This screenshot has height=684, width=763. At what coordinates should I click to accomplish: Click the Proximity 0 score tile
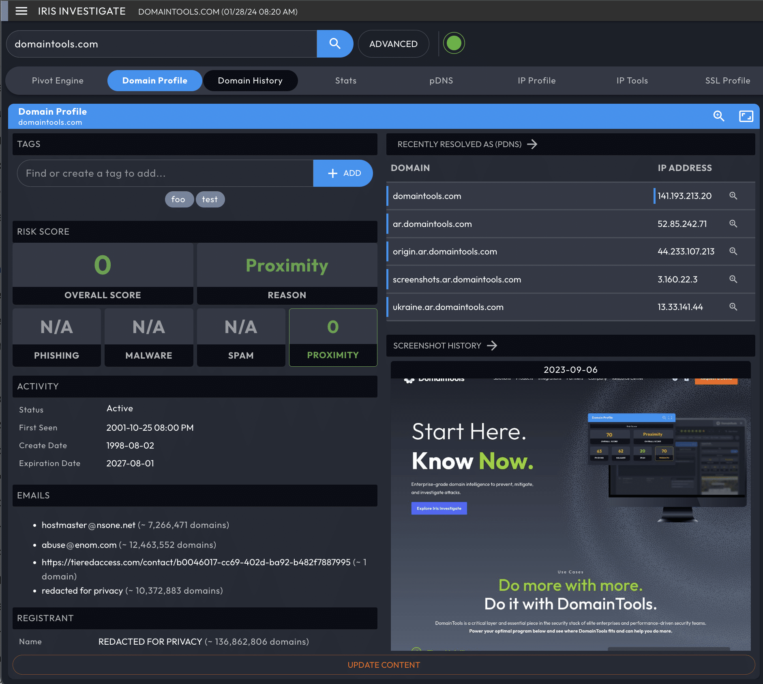tap(333, 338)
